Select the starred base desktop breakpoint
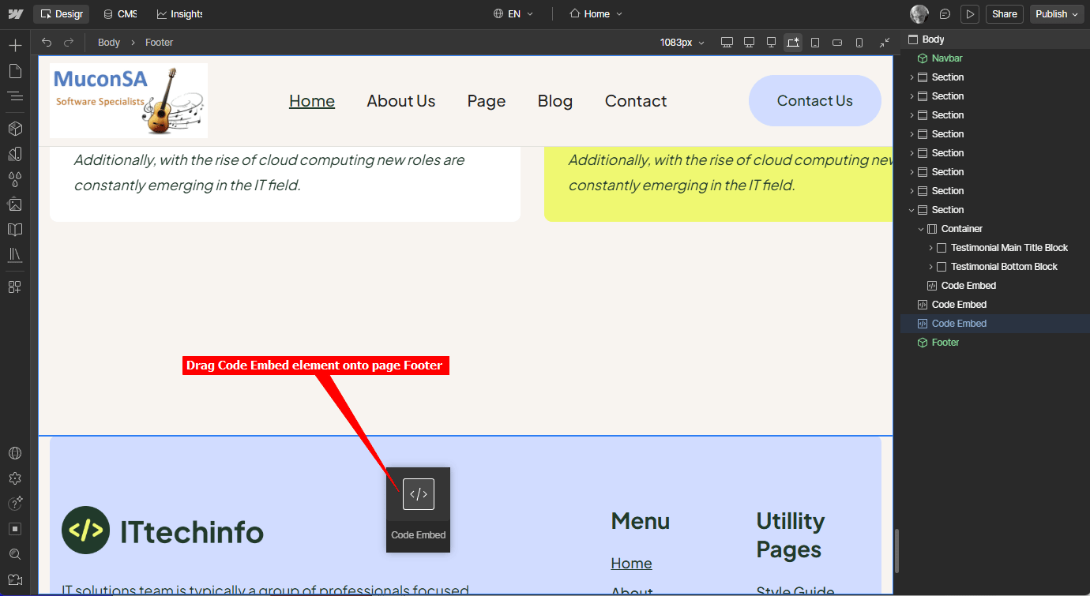 pos(793,43)
